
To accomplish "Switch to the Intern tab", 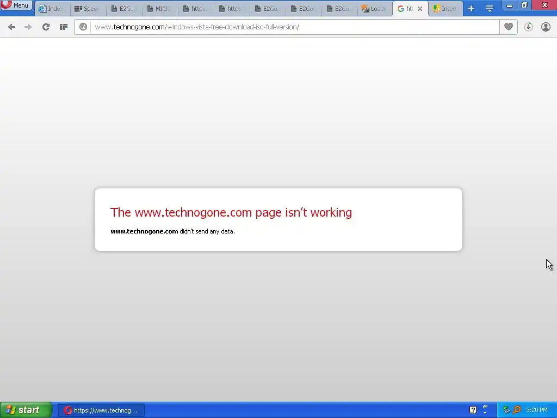I will (445, 9).
